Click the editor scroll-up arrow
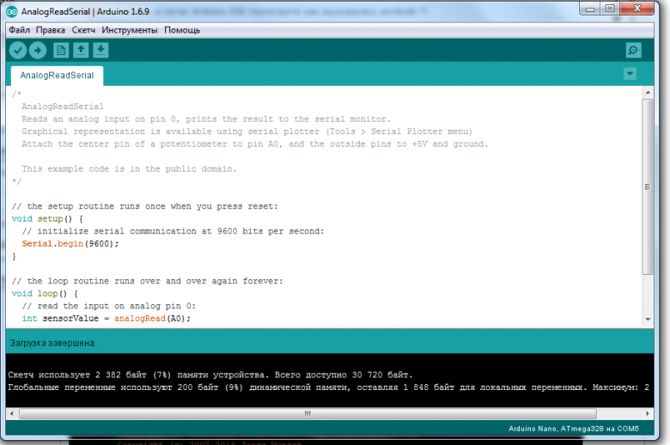This screenshot has width=670, height=445. 648,92
